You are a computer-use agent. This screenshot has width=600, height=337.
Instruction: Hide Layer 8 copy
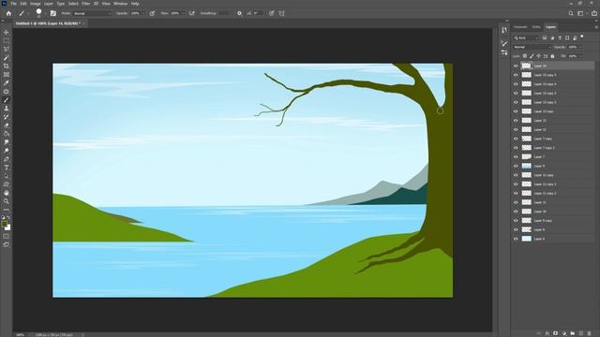click(516, 221)
